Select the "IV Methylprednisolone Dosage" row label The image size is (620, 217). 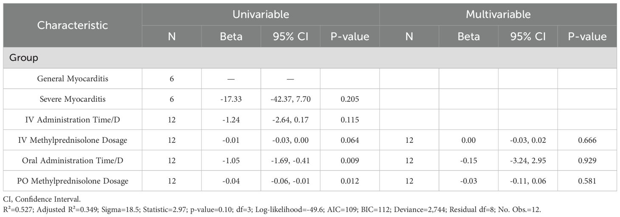tap(73, 140)
